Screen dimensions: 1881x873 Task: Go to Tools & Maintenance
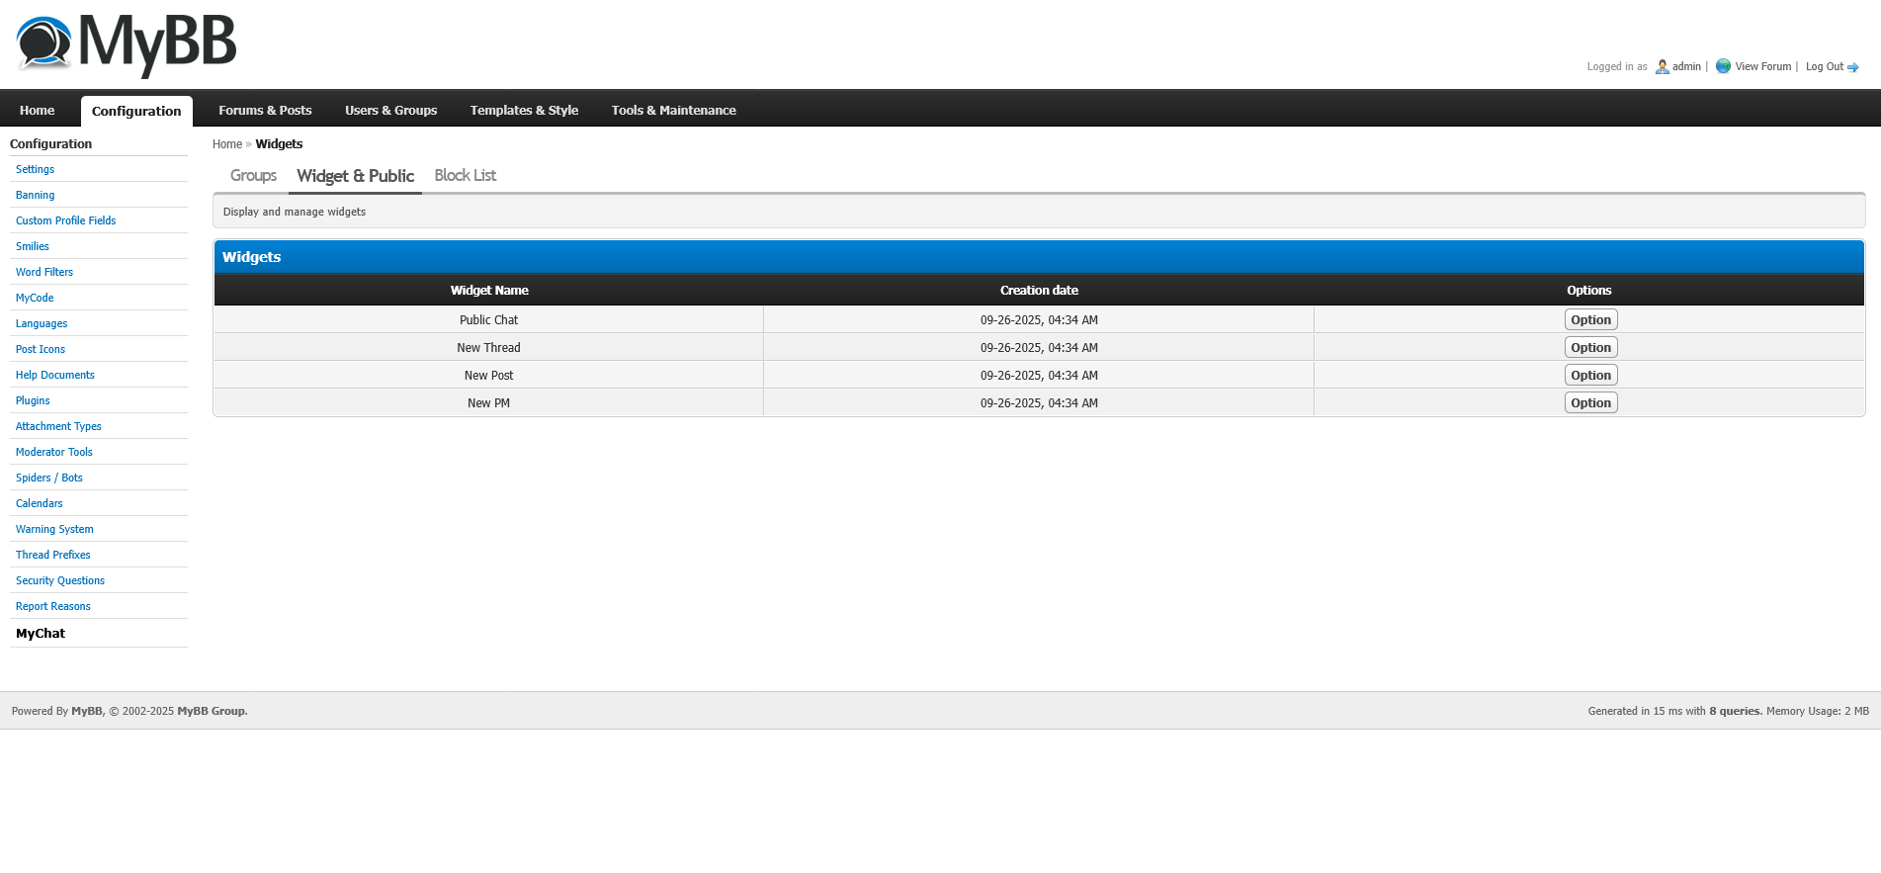673,111
